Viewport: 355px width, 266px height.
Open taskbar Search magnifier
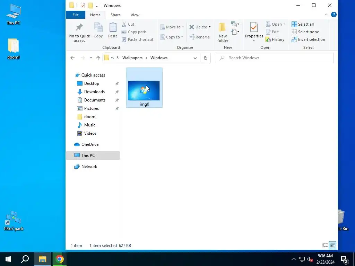[25, 259]
